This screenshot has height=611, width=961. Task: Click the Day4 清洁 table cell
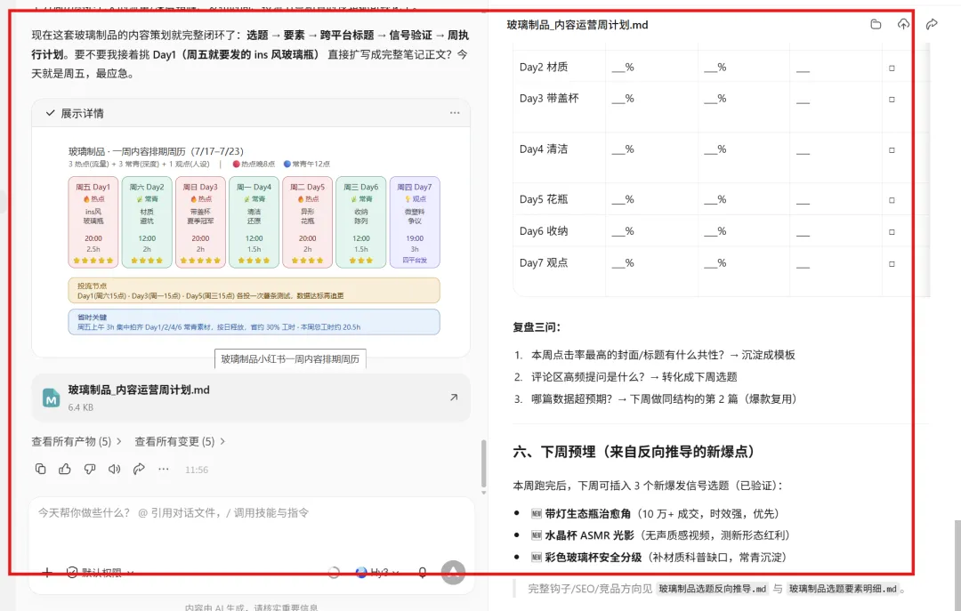[559, 157]
